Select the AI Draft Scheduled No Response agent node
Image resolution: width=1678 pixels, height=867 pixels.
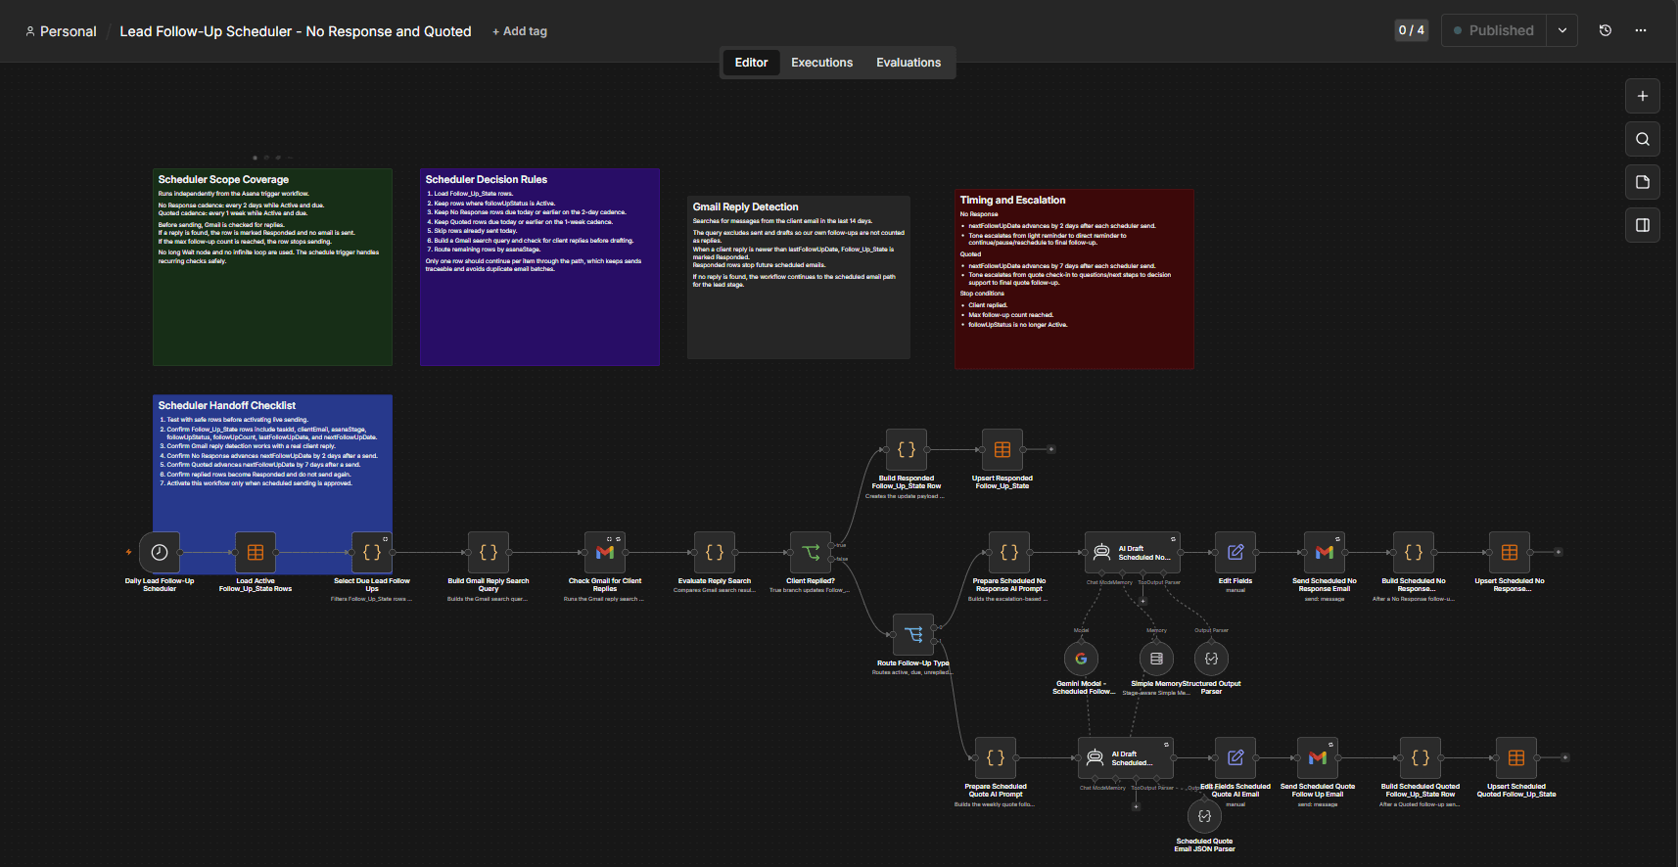pos(1133,553)
